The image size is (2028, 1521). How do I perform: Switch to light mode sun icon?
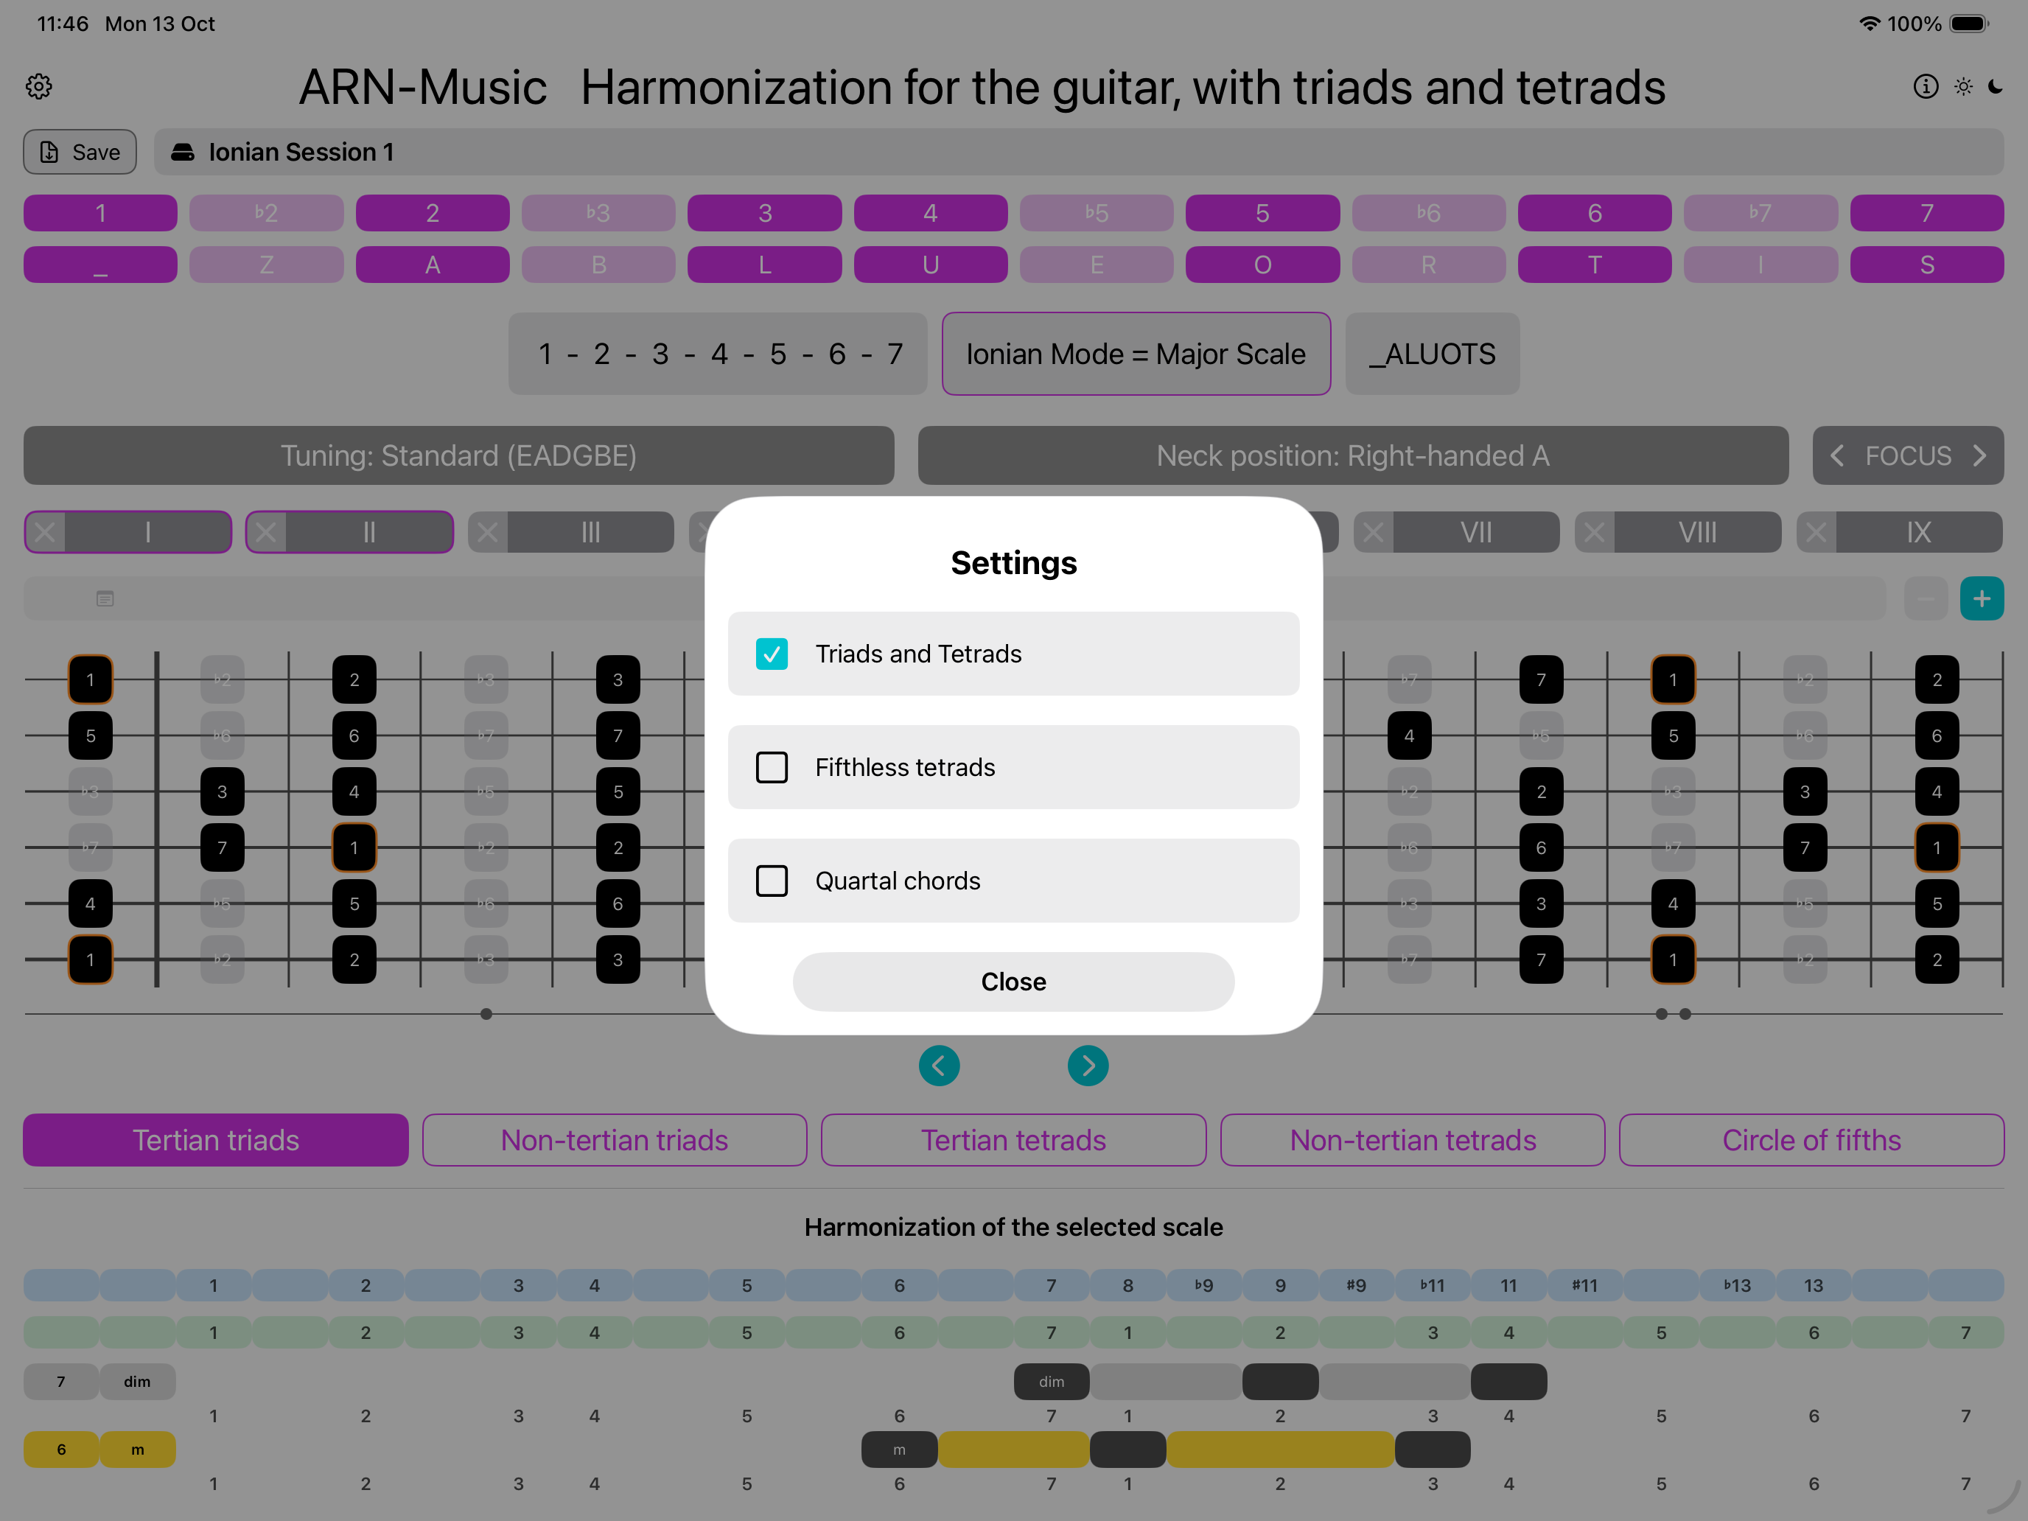tap(1963, 86)
